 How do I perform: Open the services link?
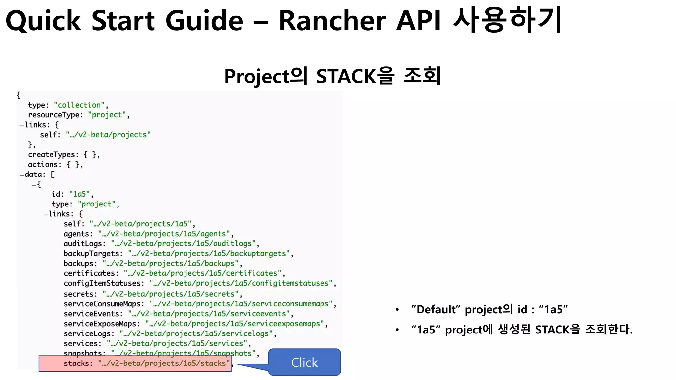177,343
